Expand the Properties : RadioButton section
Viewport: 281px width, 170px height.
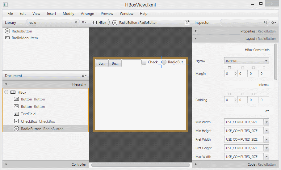coord(196,31)
